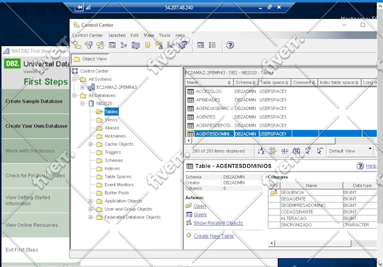Open the Command Editor toolbar icon

(112, 45)
